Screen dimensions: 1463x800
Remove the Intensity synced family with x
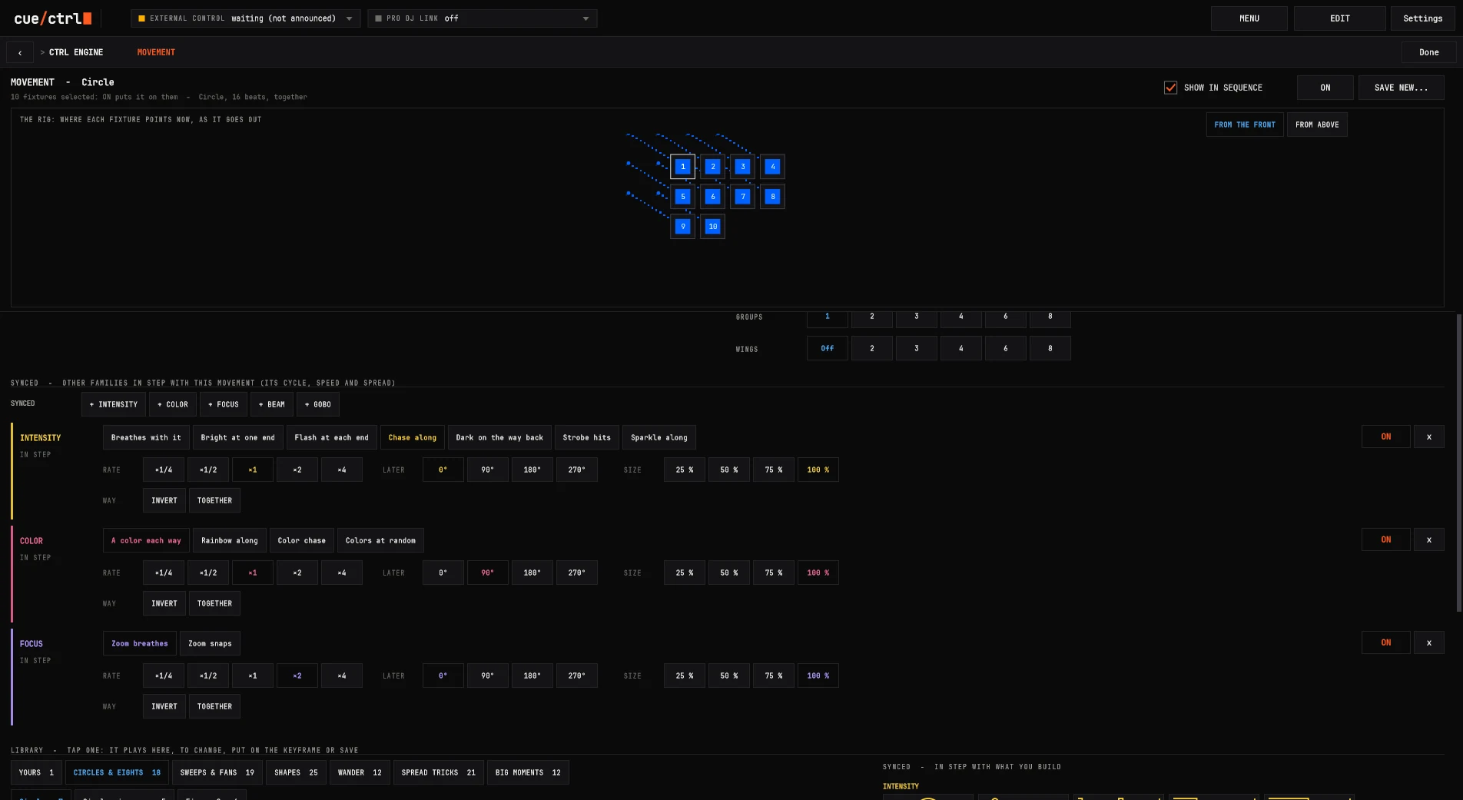(x=1428, y=437)
